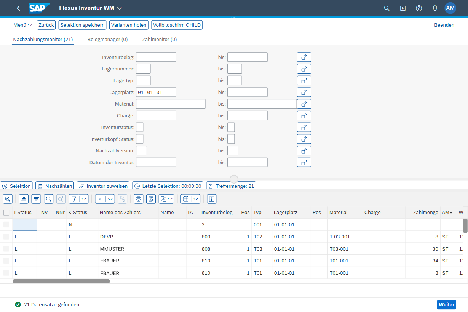Click the SAP logo
This screenshot has height=312, width=468.
[40, 8]
